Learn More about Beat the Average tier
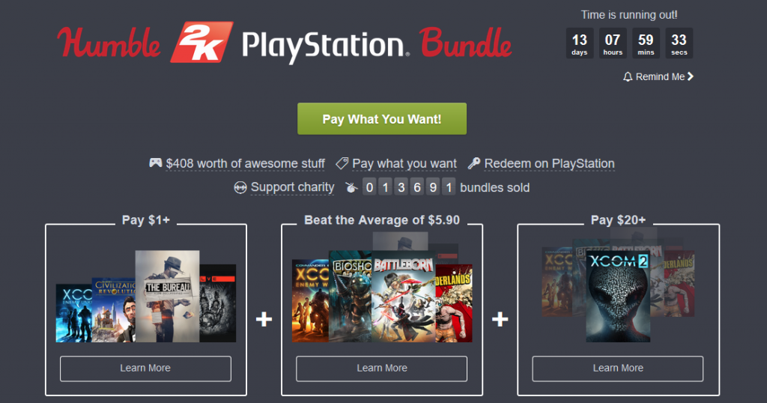 pyautogui.click(x=381, y=369)
